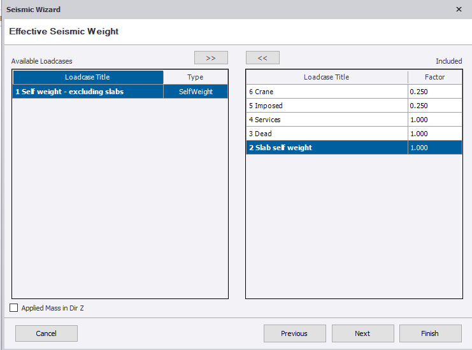The image size is (472, 350).
Task: Click the << remove-from-included button
Action: (x=262, y=58)
